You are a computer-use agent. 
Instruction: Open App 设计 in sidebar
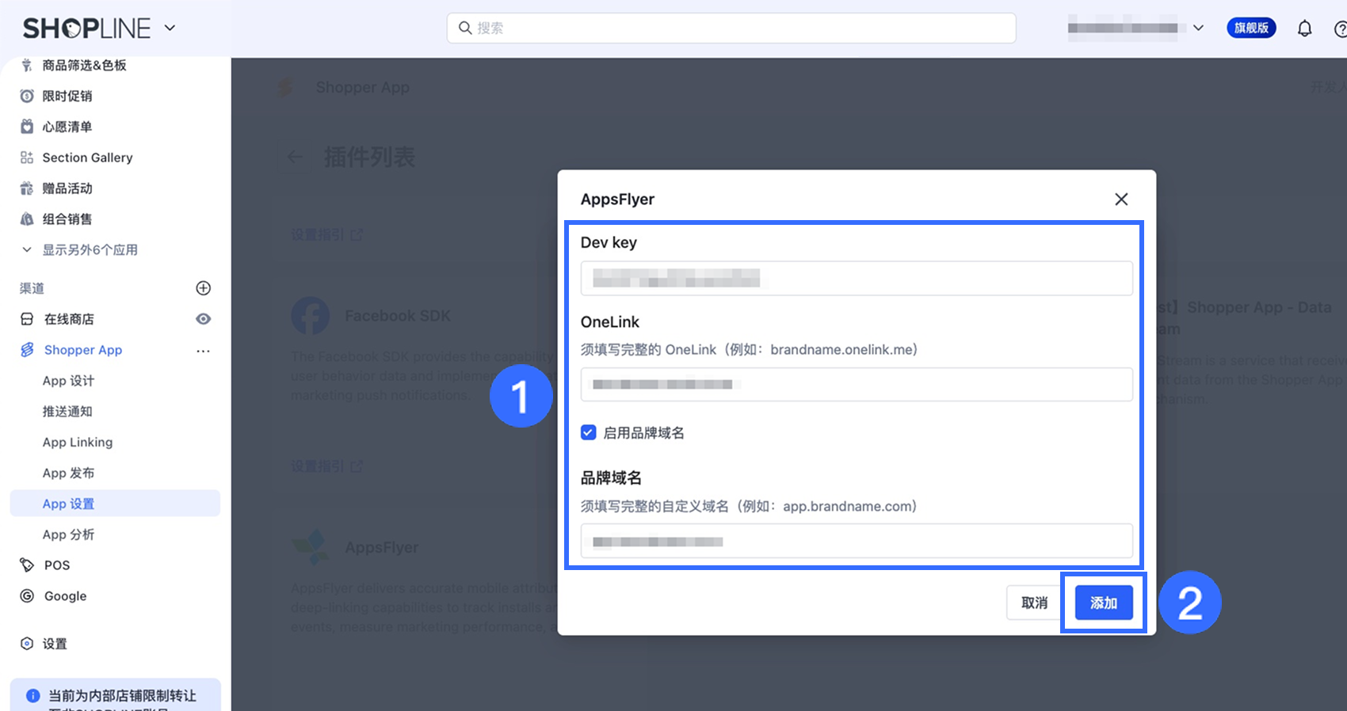(68, 381)
